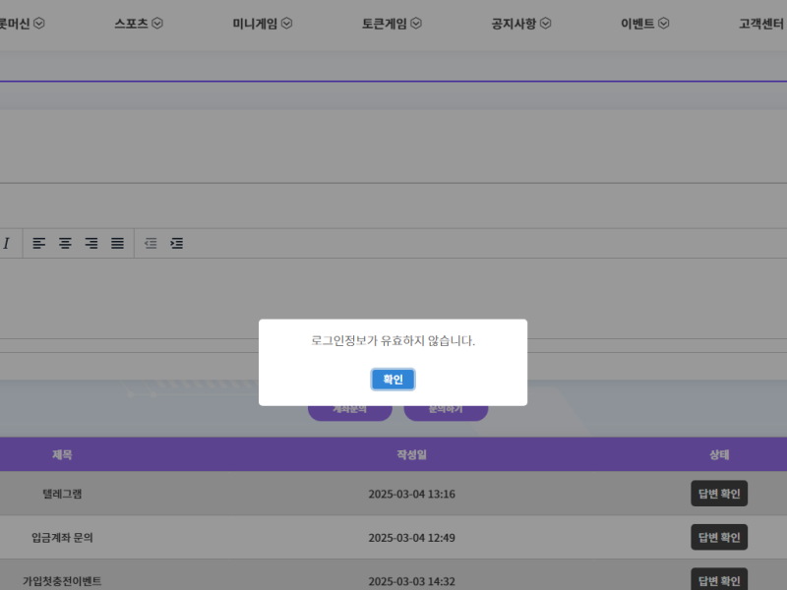
Task: Center-align the editor text
Action: click(65, 243)
